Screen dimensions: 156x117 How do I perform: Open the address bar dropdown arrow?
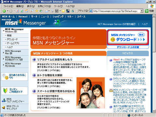click(142, 11)
